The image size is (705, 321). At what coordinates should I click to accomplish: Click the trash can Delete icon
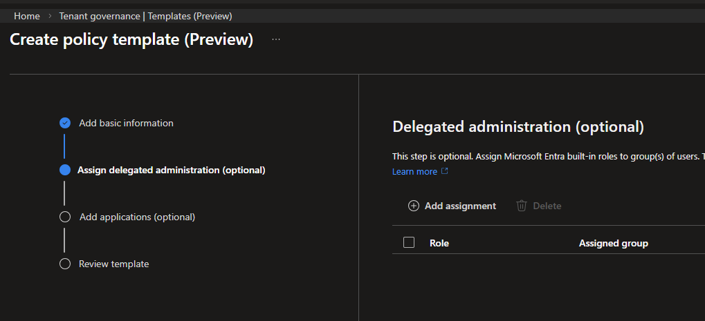pyautogui.click(x=522, y=206)
